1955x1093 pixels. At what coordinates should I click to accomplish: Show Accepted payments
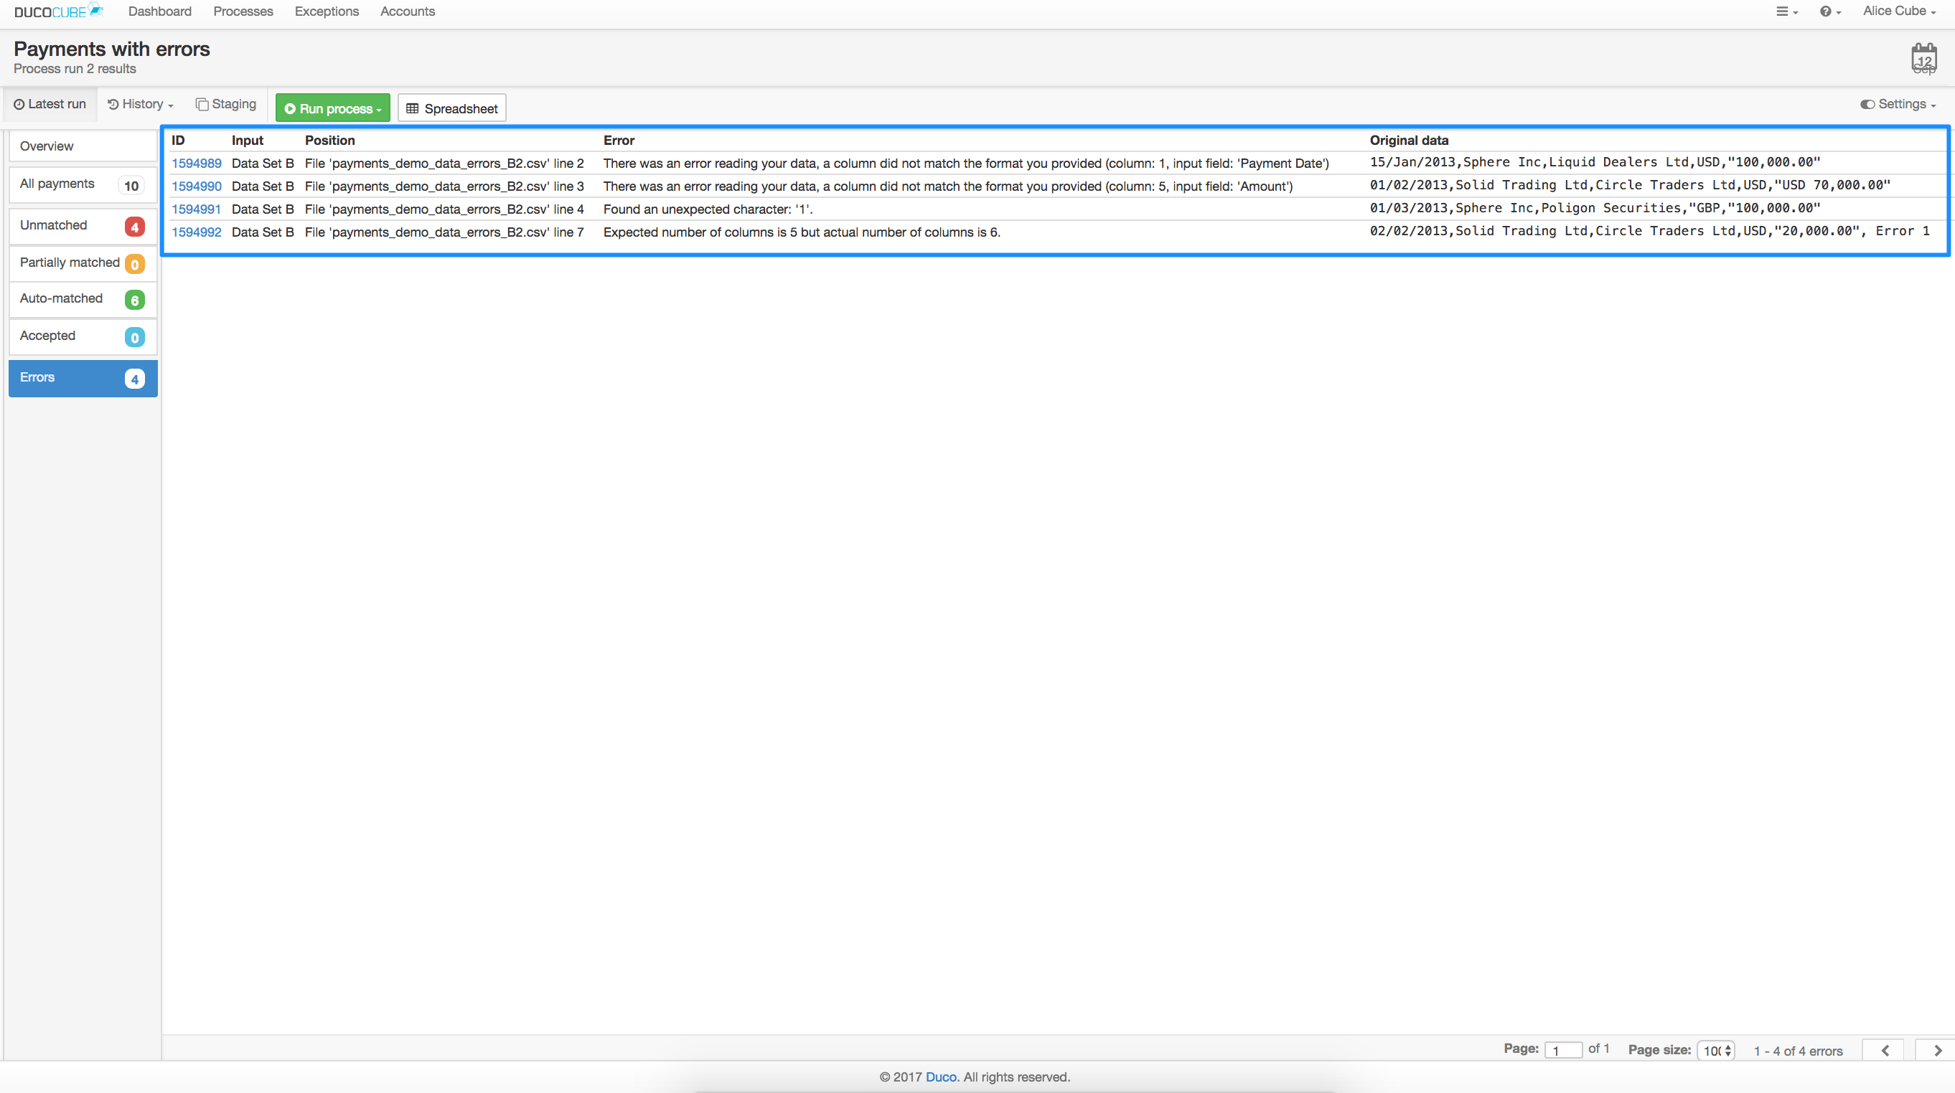point(83,336)
